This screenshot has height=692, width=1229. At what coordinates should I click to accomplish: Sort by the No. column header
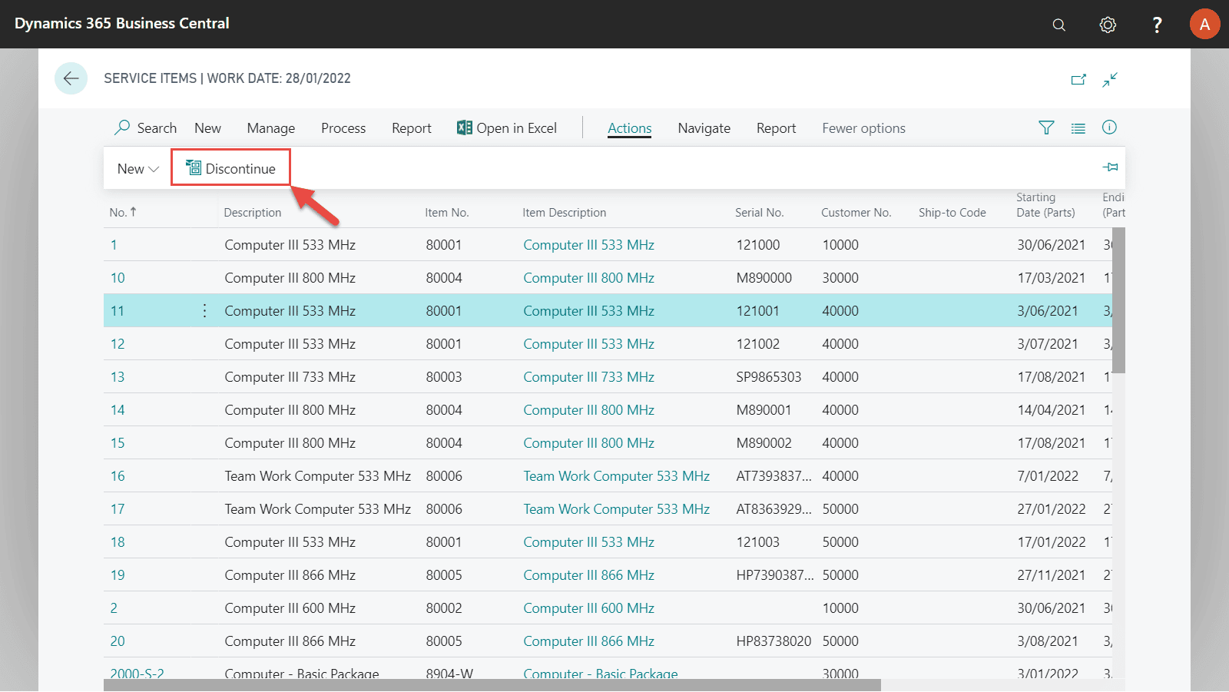[x=123, y=212]
